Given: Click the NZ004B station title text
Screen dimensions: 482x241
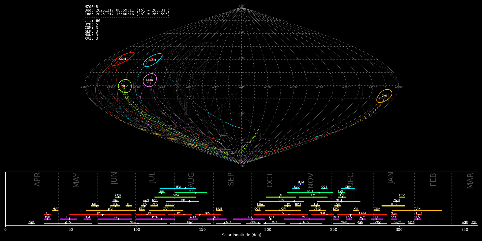Looking at the screenshot, I should pos(91,7).
